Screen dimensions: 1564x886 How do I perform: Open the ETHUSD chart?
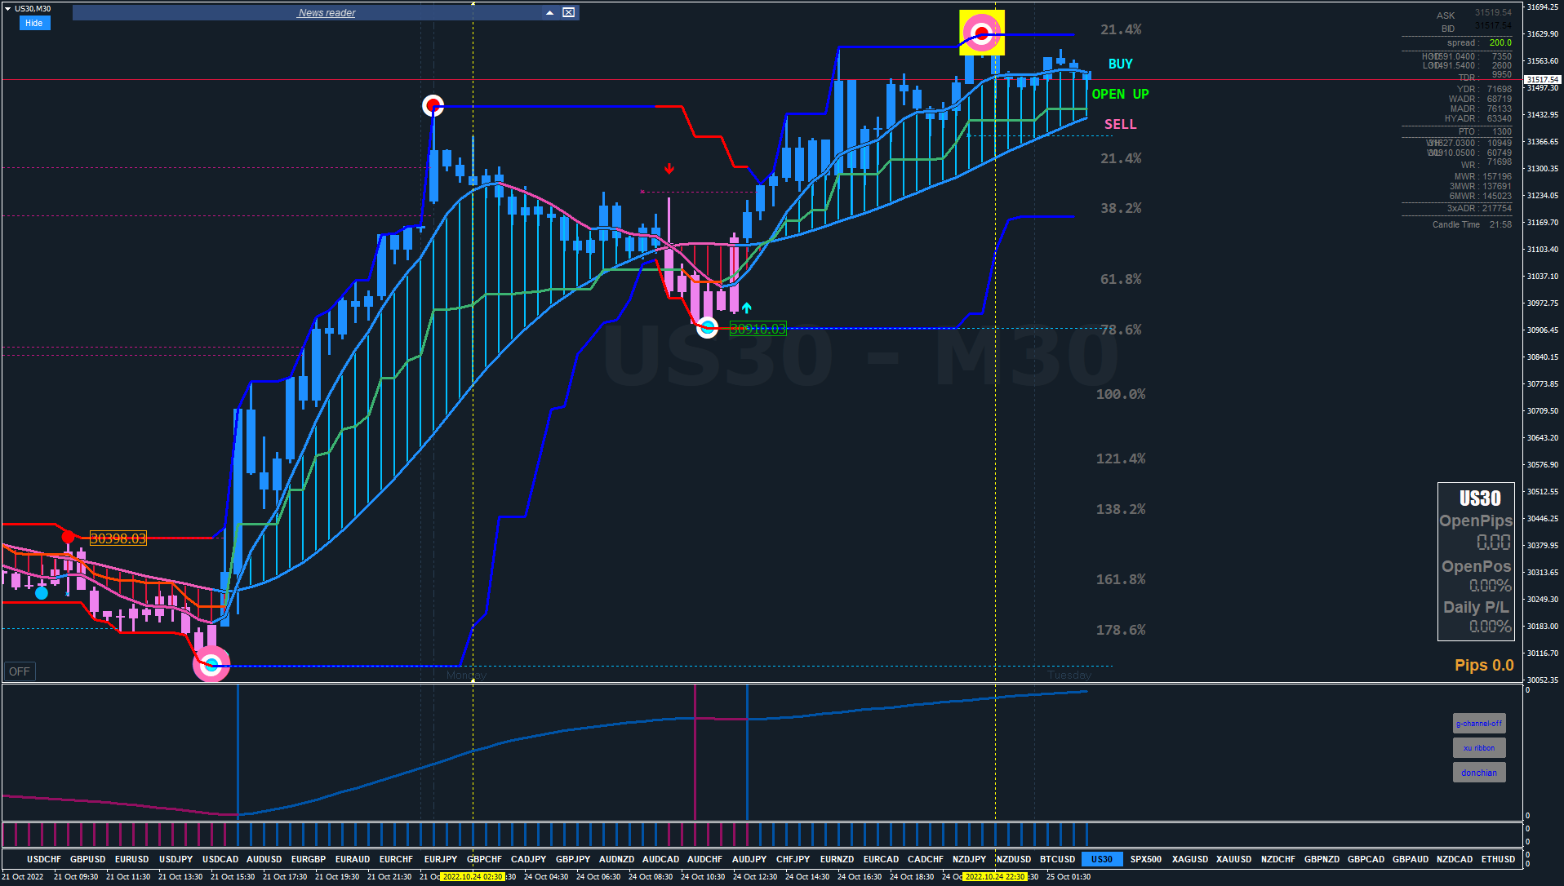tap(1499, 859)
